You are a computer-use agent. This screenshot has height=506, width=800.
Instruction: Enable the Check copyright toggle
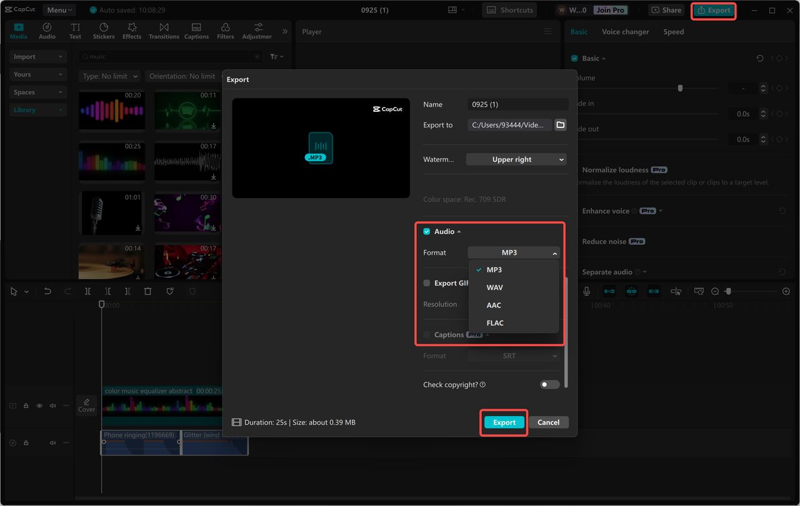tap(549, 384)
